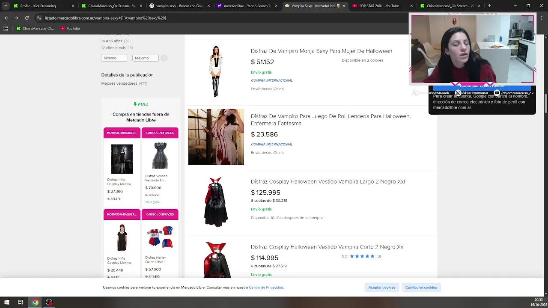Open Centro de Privacidad link
This screenshot has height=308, width=548.
(266, 287)
